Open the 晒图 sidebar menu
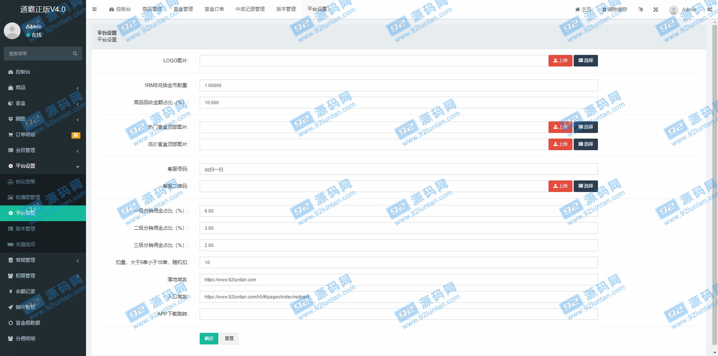The image size is (718, 356). point(43,119)
